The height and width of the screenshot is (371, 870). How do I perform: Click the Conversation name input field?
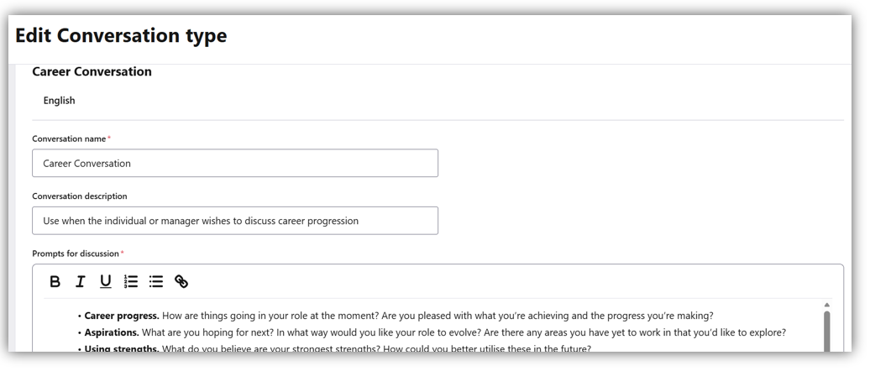(234, 164)
